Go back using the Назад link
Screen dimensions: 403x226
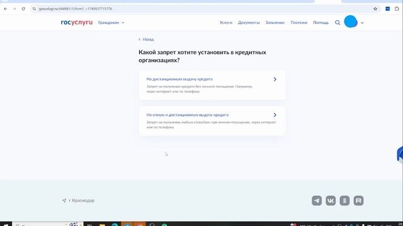click(x=146, y=40)
